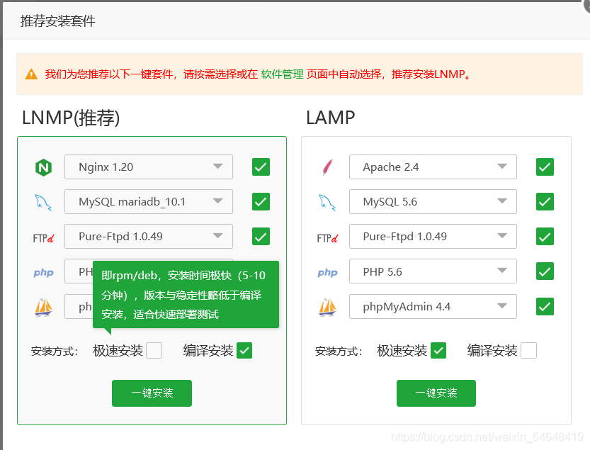Screen dimensions: 590x450
Task: Click 一键安装 button under LAMP
Action: click(436, 393)
